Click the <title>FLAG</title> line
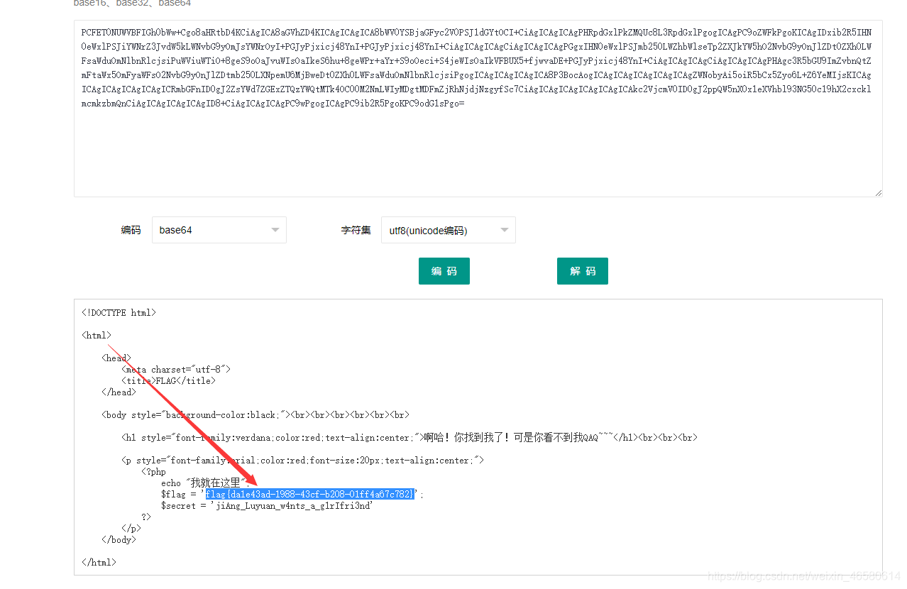 coord(168,380)
